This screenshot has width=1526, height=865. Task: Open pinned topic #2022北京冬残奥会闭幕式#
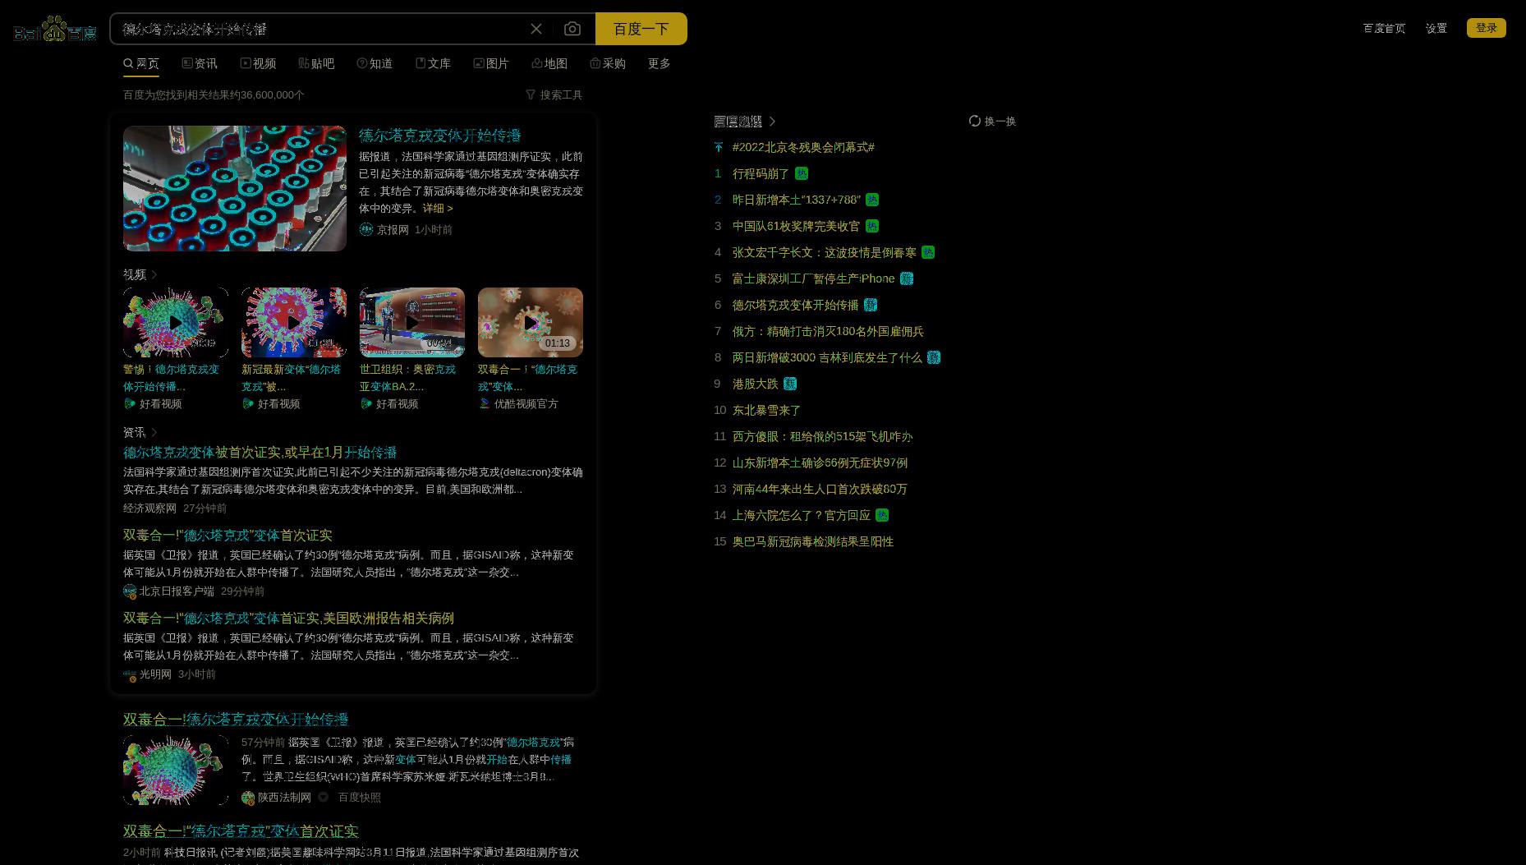[803, 147]
